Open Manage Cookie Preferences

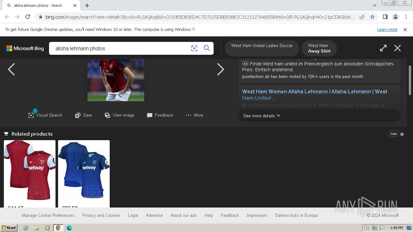pos(48,215)
